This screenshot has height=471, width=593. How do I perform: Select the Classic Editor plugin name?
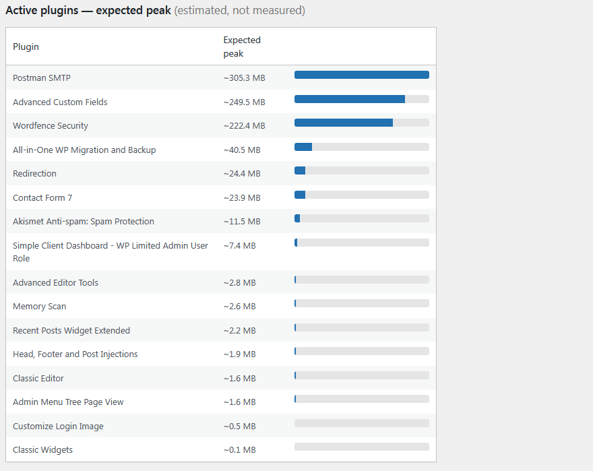[38, 378]
